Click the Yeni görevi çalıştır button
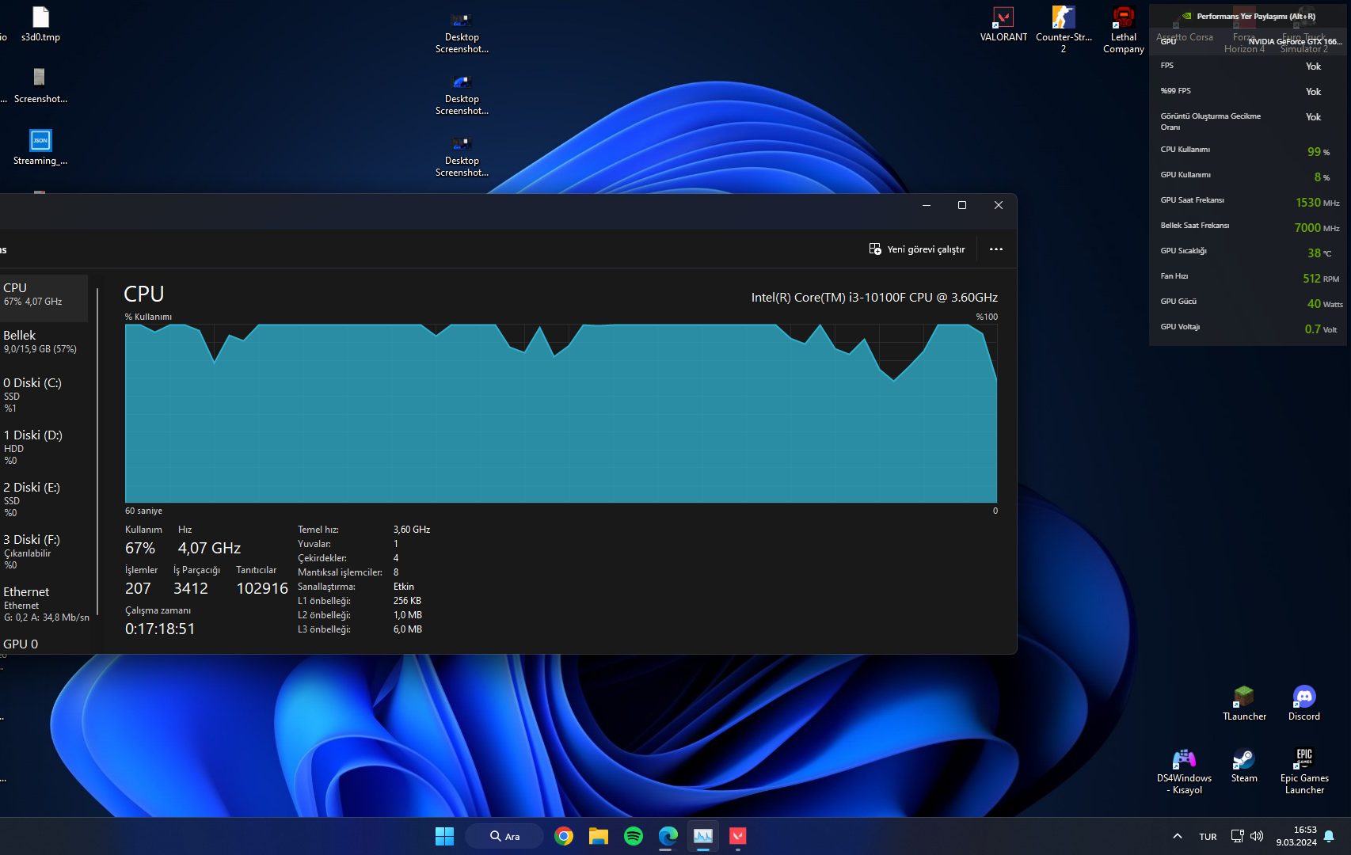The height and width of the screenshot is (855, 1351). click(x=917, y=249)
